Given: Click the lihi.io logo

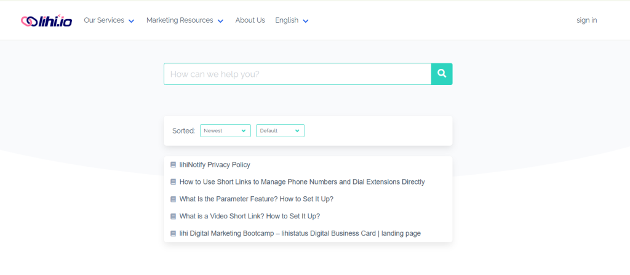Looking at the screenshot, I should (46, 20).
